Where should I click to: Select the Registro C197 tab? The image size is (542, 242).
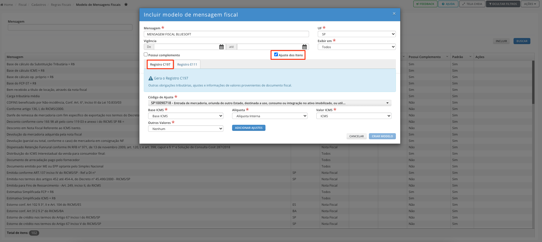pos(160,64)
